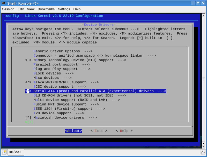This screenshot has width=207, height=157.
Task: Open the Help menu in menu bar
Action: (77, 9)
